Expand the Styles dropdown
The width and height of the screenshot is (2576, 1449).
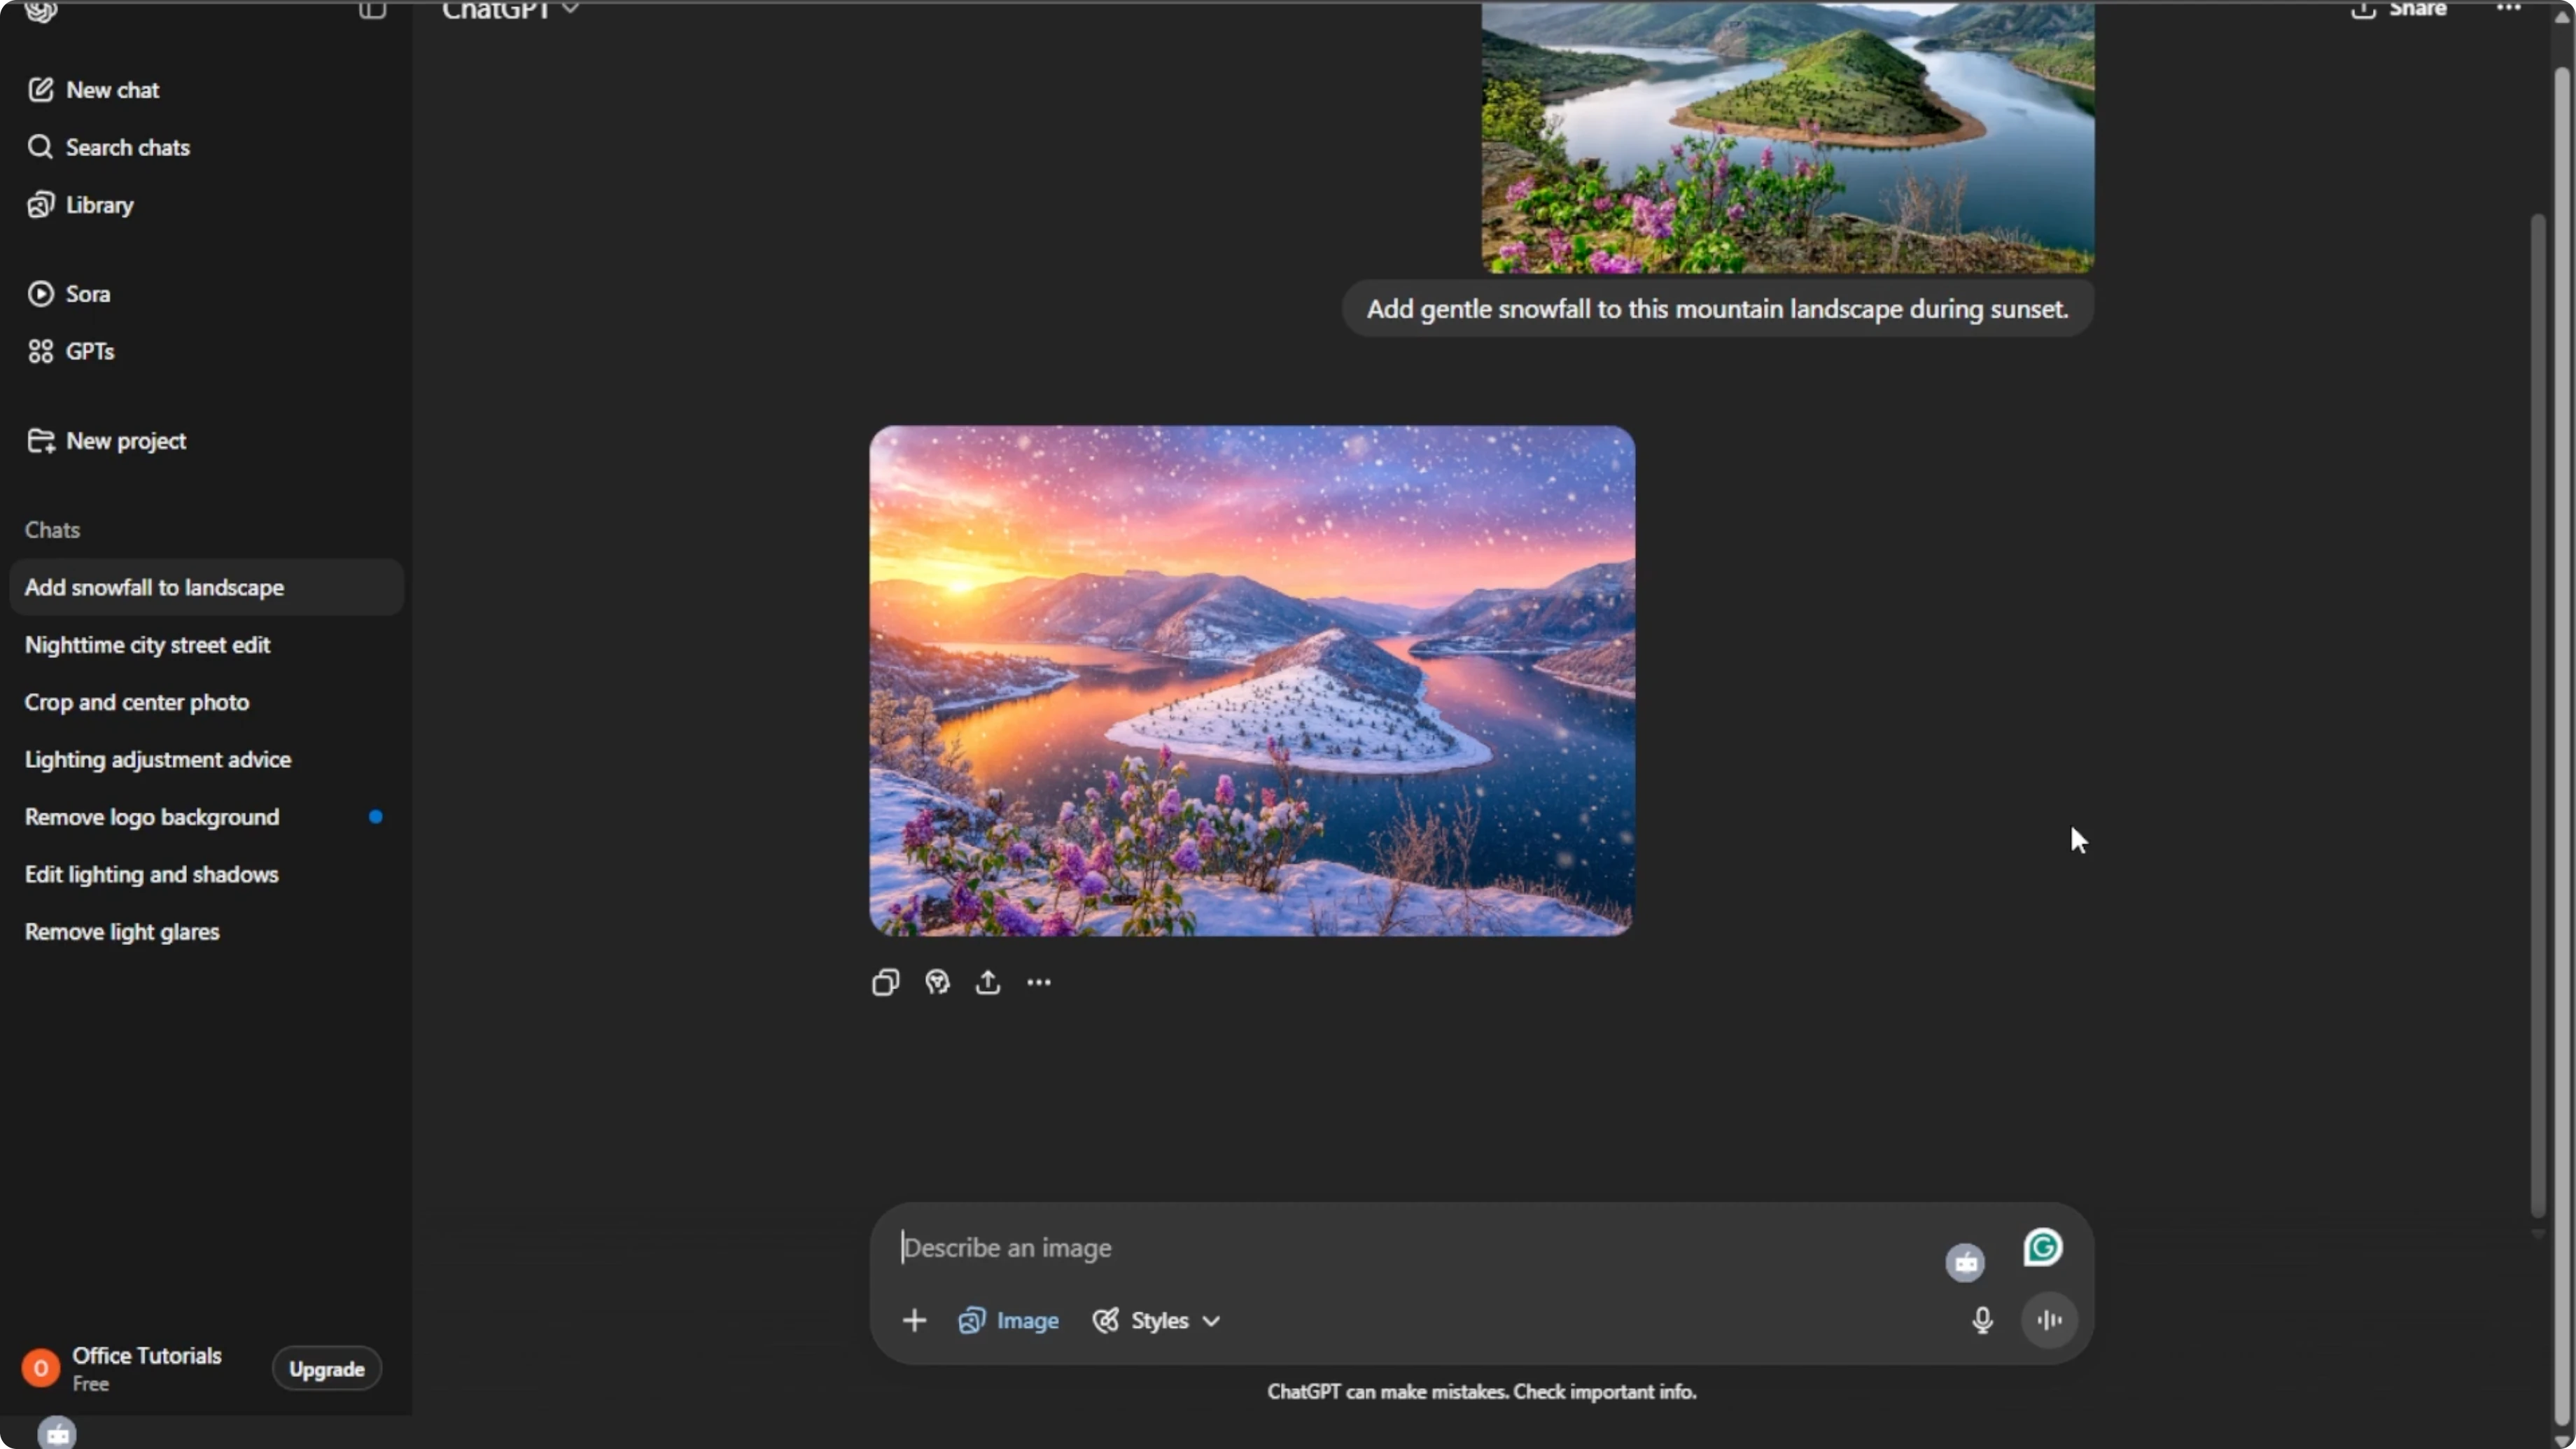point(1157,1321)
